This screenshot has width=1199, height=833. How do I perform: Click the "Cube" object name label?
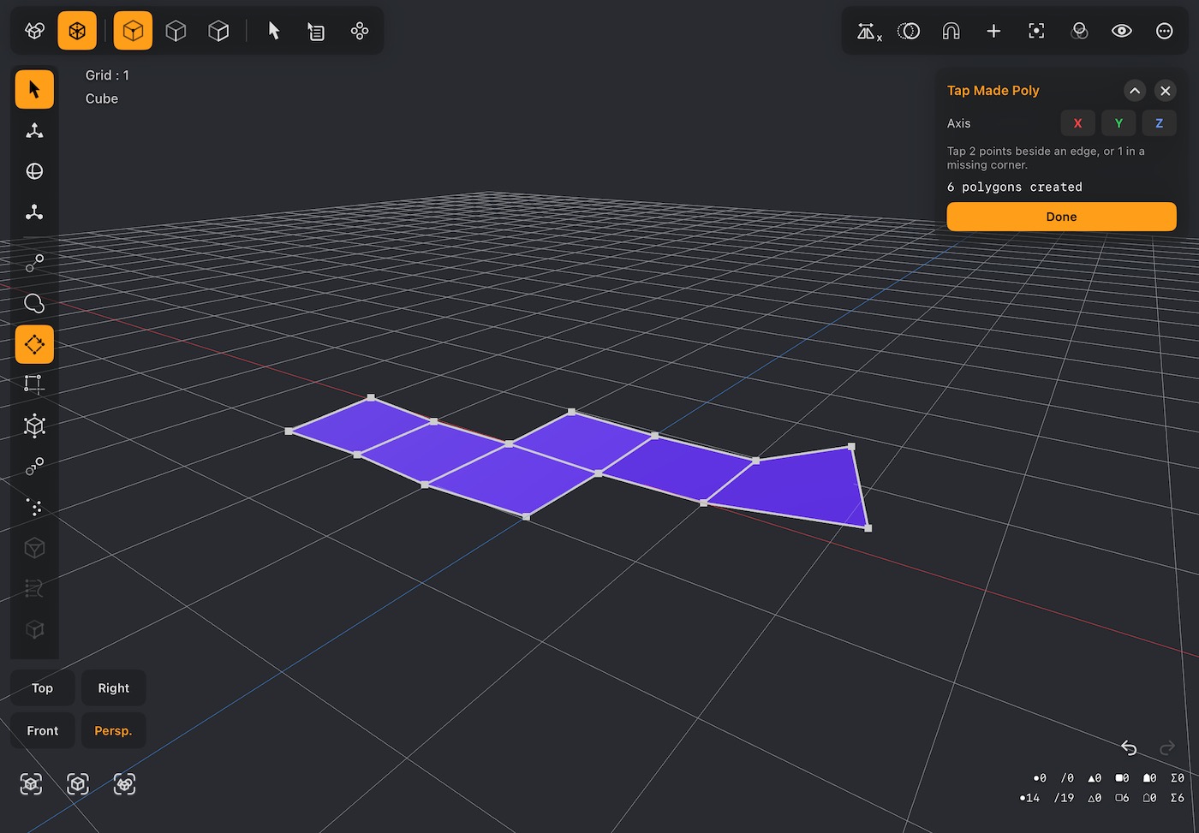tap(102, 98)
